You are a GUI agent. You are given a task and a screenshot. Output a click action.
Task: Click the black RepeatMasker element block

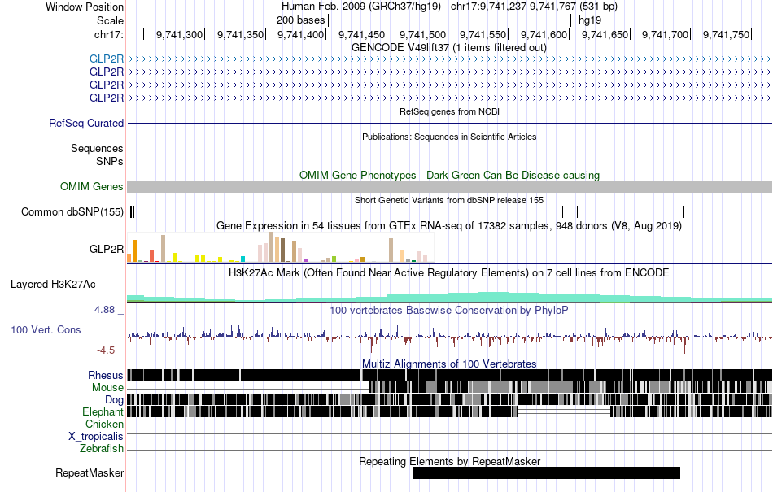point(547,472)
